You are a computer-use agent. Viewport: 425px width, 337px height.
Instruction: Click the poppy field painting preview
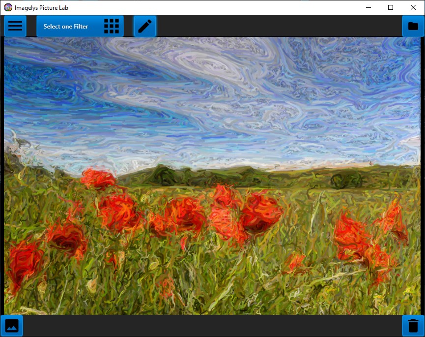(x=212, y=176)
